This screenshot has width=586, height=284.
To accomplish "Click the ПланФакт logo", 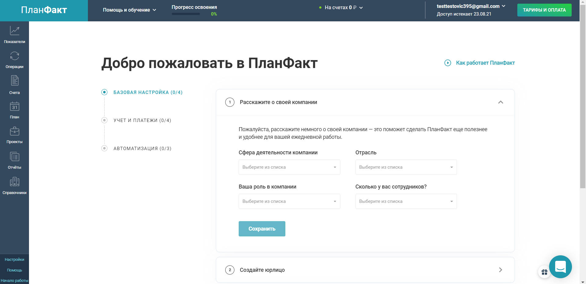I will pyautogui.click(x=44, y=10).
